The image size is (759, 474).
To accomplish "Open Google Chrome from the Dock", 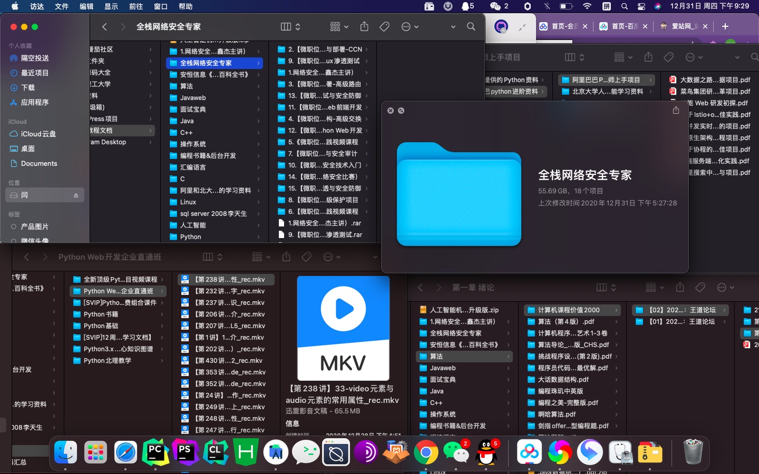I will (426, 452).
